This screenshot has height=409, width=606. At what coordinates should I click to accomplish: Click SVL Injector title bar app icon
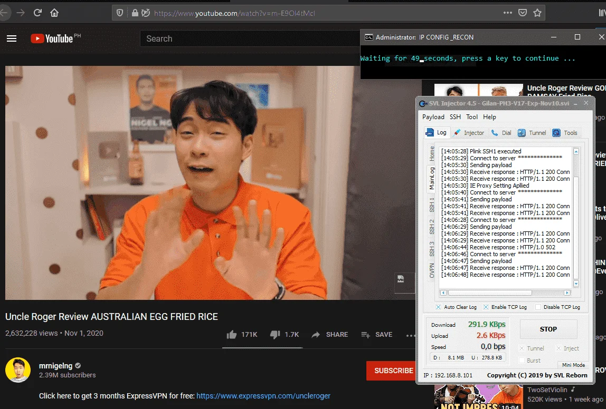tap(423, 103)
